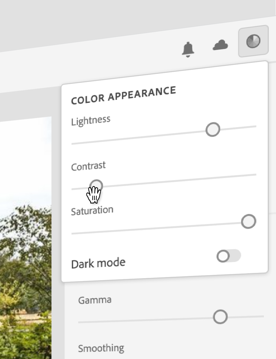
Task: Click the Gamma label
Action: pos(95,300)
